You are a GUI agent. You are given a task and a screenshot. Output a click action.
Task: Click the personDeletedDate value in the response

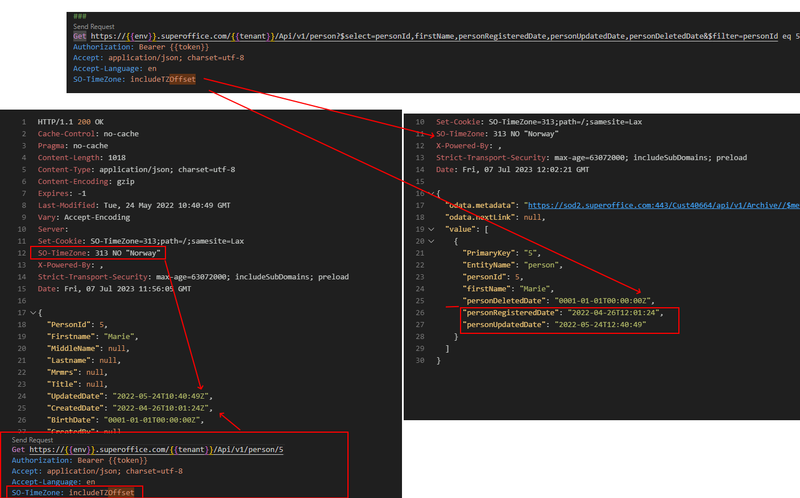pos(606,301)
